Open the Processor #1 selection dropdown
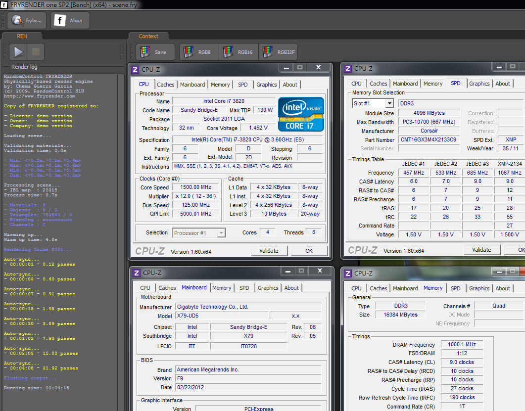The width and height of the screenshot is (525, 411). point(199,233)
